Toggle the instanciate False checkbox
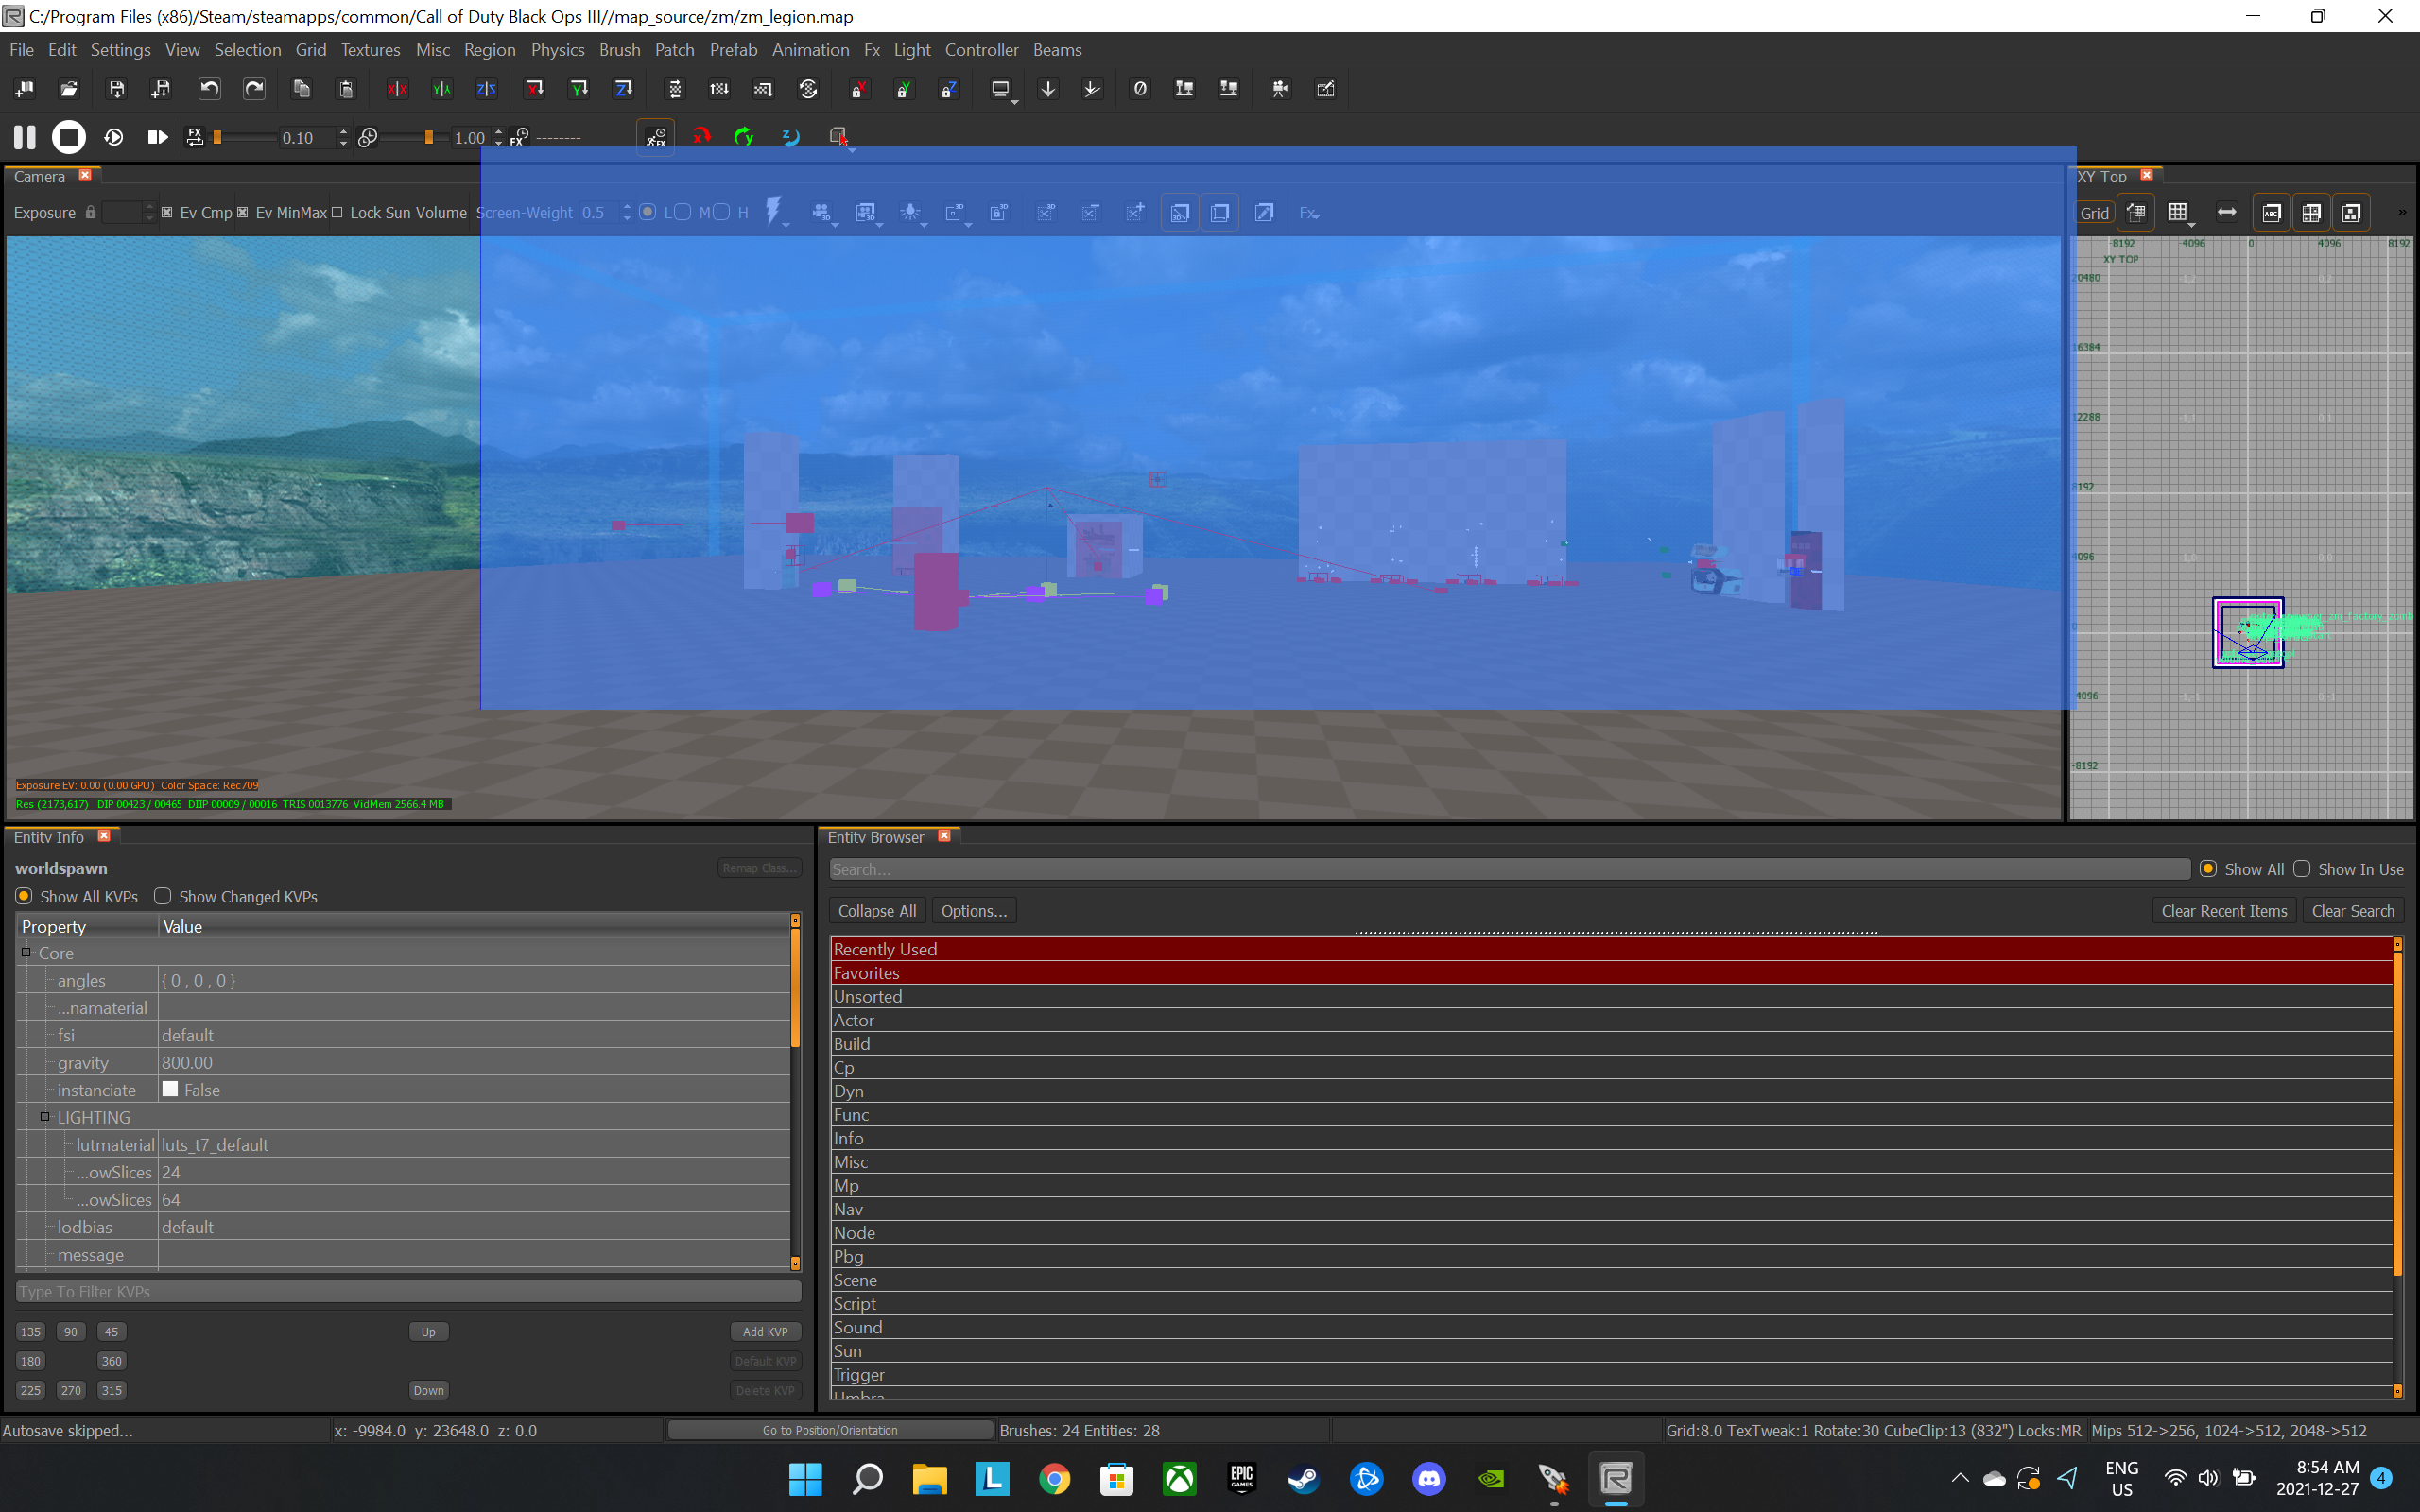 pyautogui.click(x=170, y=1089)
